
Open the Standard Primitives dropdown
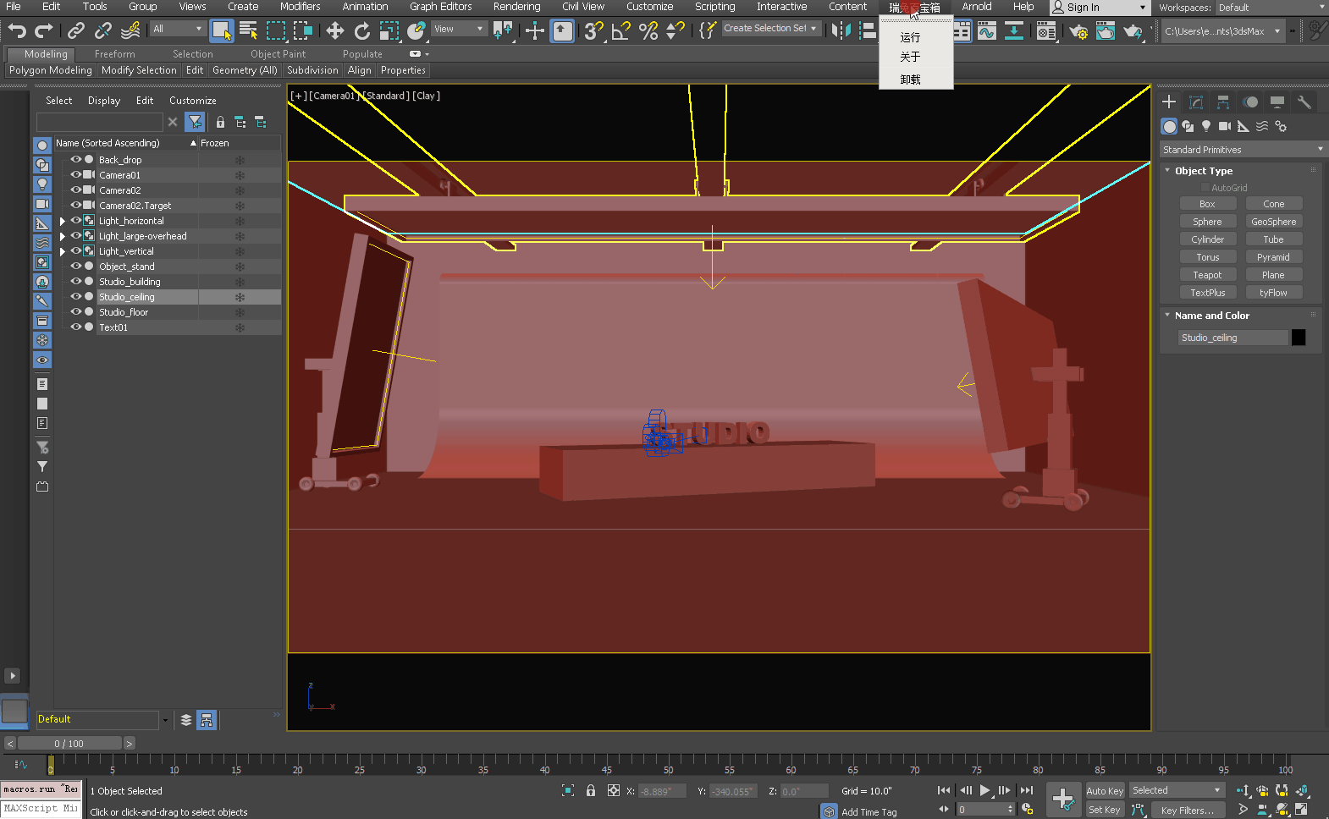point(1241,150)
